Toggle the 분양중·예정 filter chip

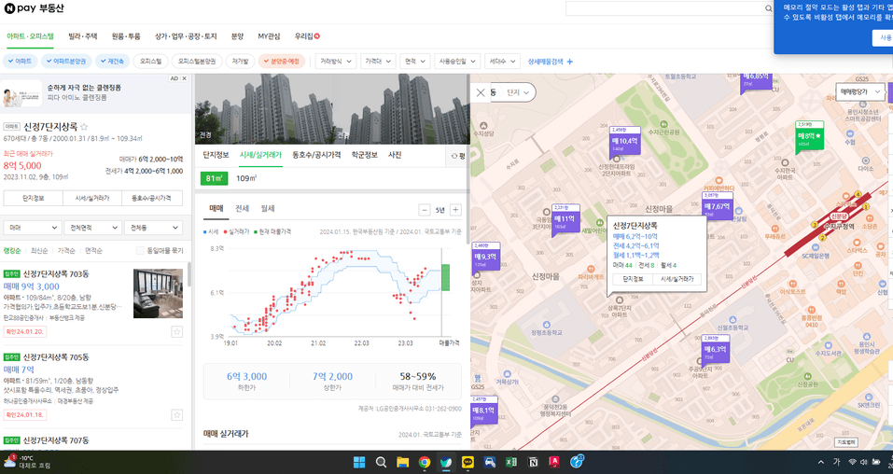point(282,61)
